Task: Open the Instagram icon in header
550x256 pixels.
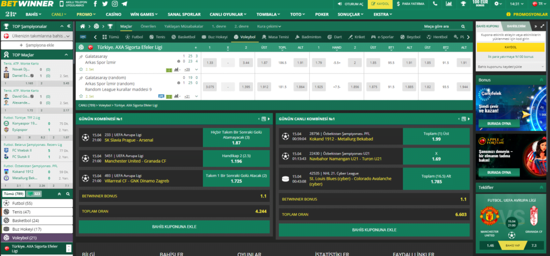Action: (115, 4)
